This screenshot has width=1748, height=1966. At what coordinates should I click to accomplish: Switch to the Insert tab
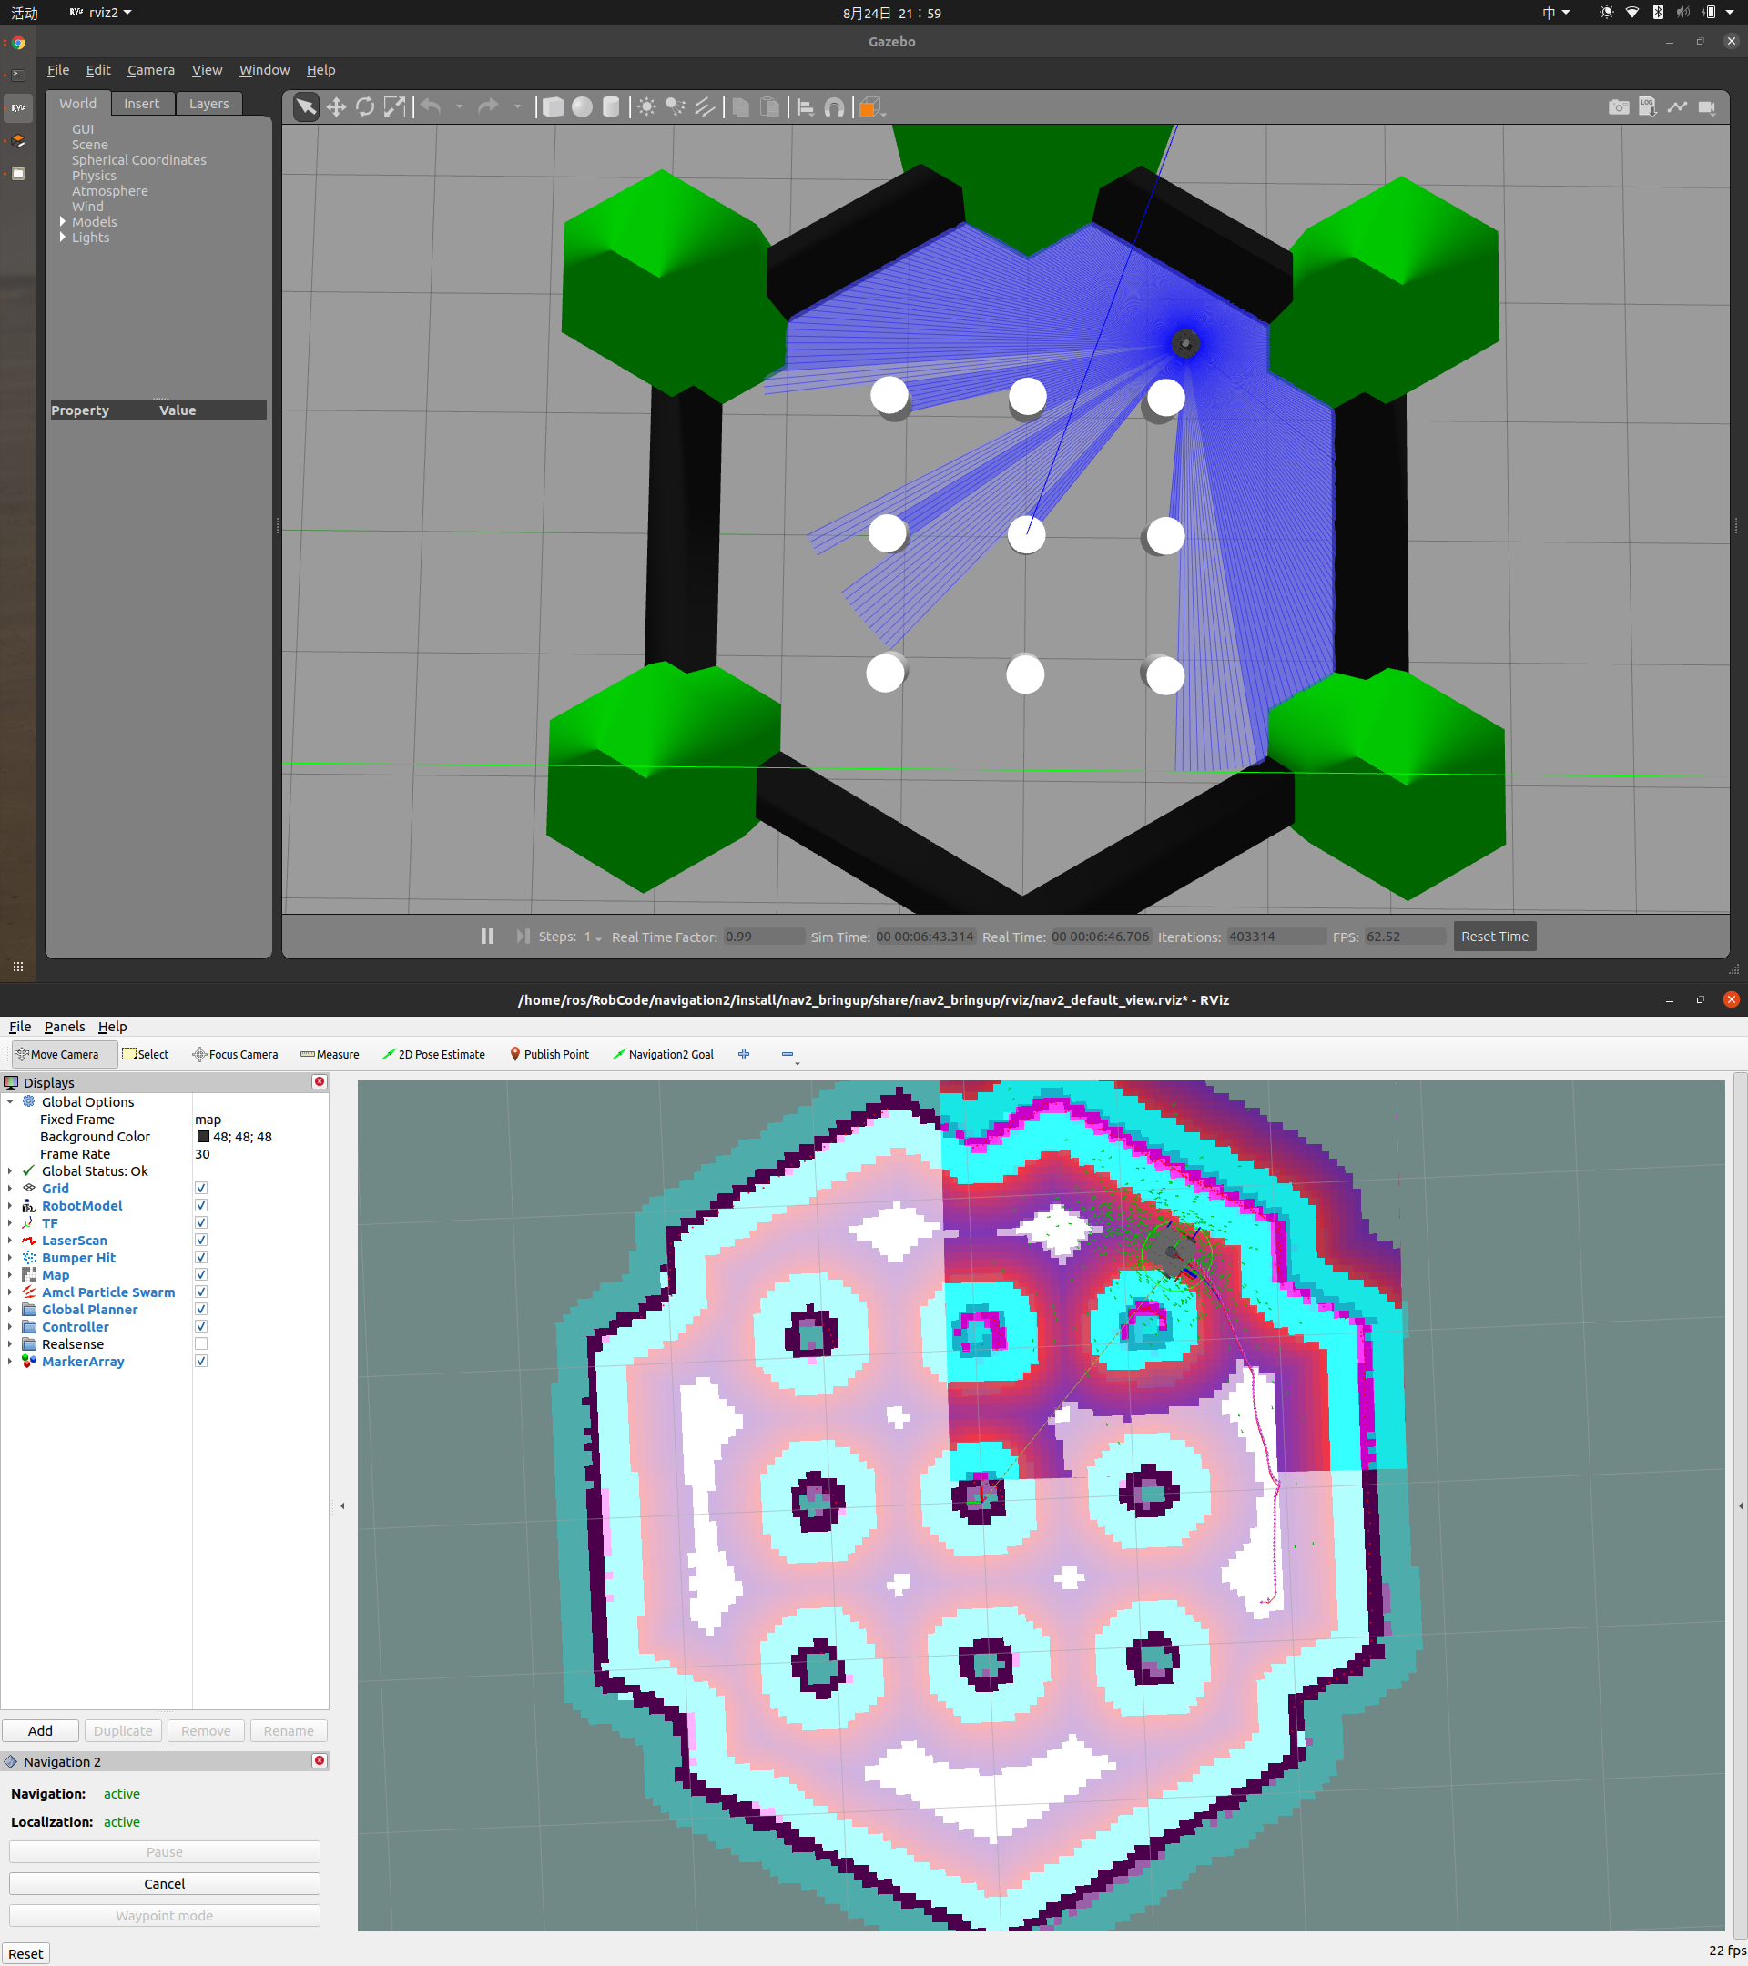[141, 104]
